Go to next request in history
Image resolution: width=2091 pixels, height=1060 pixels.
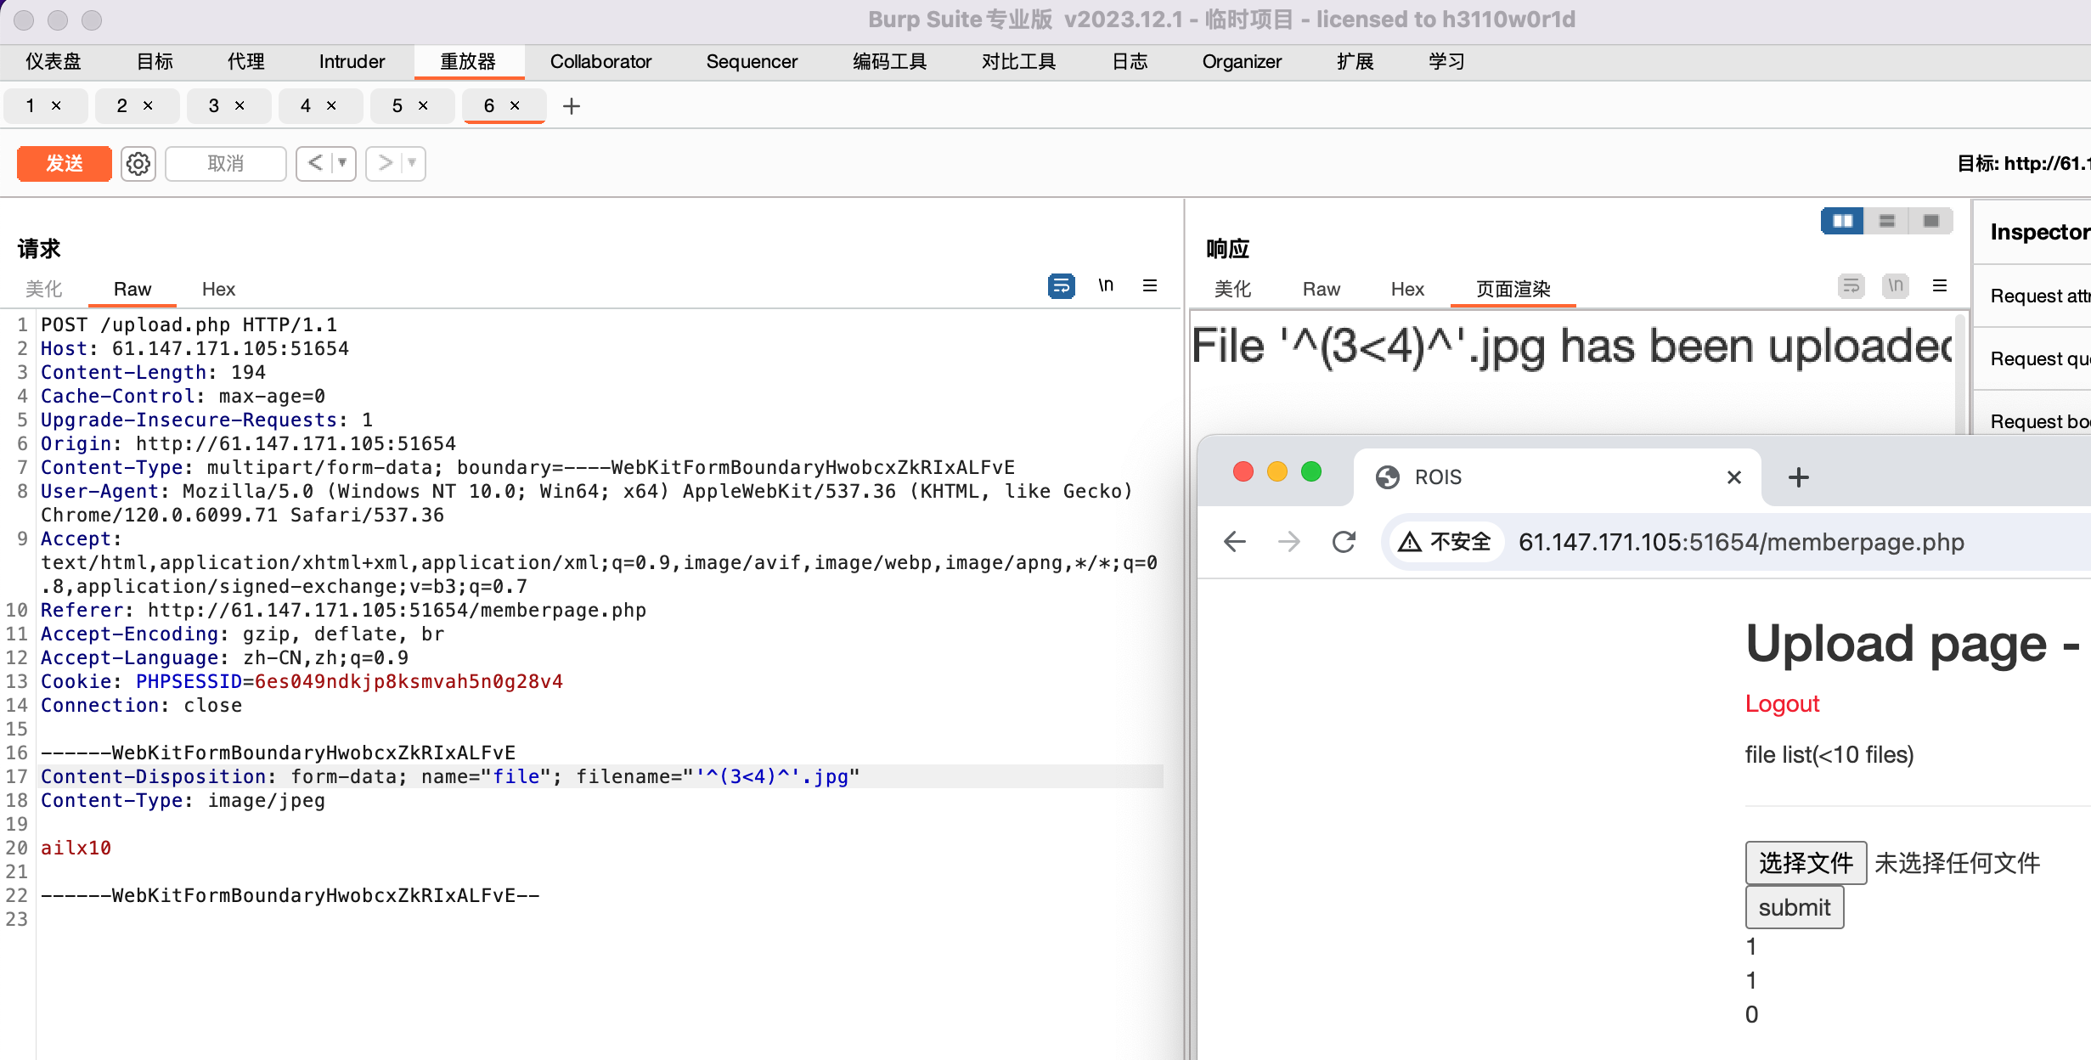[x=385, y=163]
